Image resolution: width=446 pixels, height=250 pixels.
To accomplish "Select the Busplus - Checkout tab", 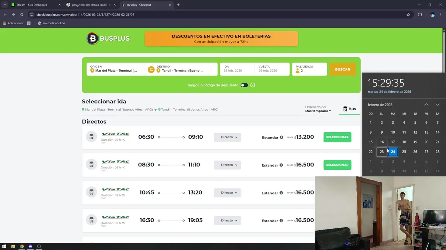I will 146,5.
